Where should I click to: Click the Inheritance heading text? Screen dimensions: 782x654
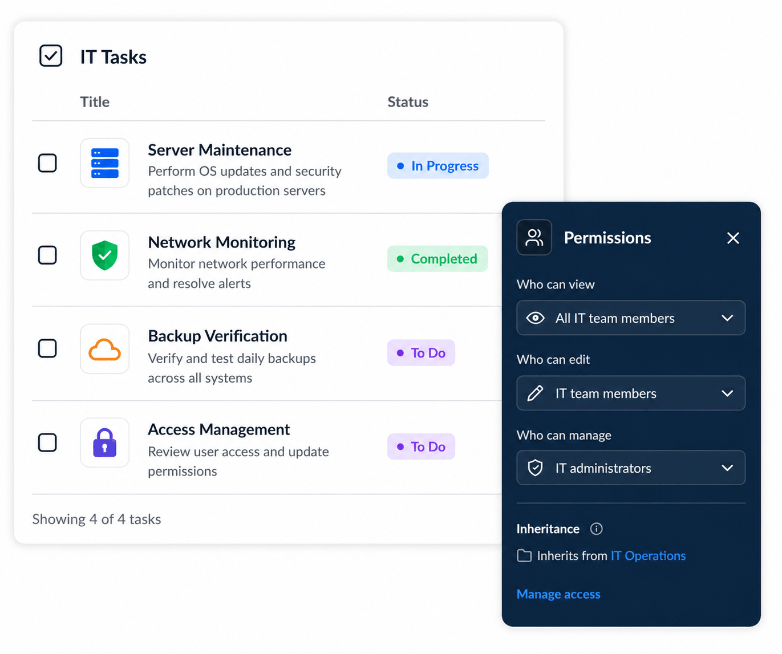point(548,529)
